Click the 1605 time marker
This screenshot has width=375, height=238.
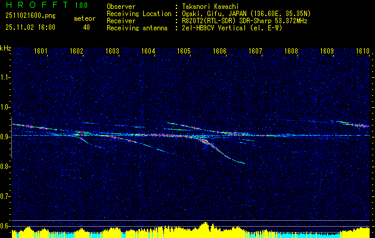point(184,51)
